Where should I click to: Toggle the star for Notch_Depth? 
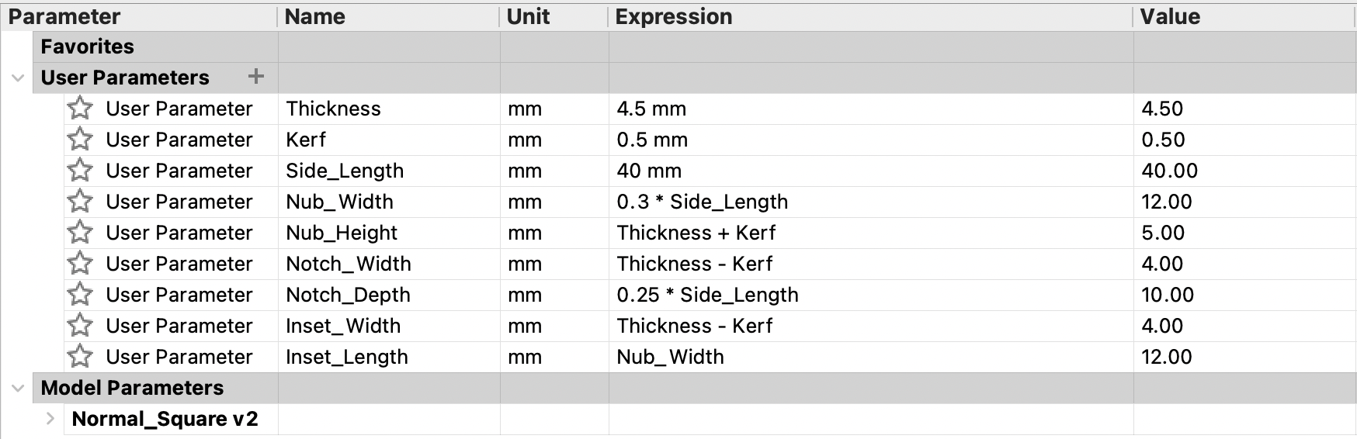(x=80, y=295)
